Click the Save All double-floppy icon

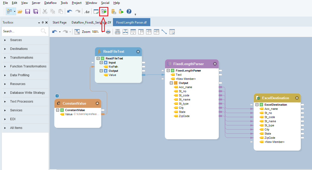tap(36, 12)
